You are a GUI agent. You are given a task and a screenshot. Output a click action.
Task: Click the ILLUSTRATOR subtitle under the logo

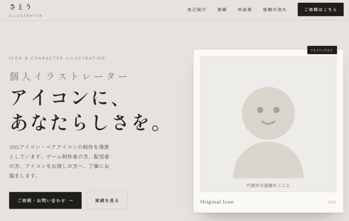click(26, 16)
